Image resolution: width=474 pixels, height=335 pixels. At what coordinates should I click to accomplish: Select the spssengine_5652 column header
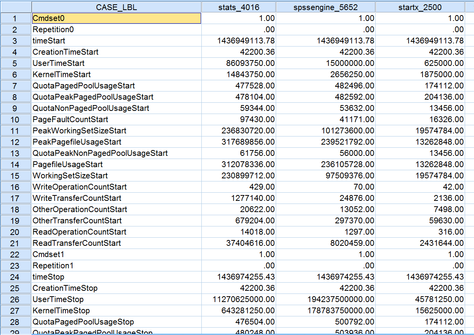pyautogui.click(x=326, y=7)
